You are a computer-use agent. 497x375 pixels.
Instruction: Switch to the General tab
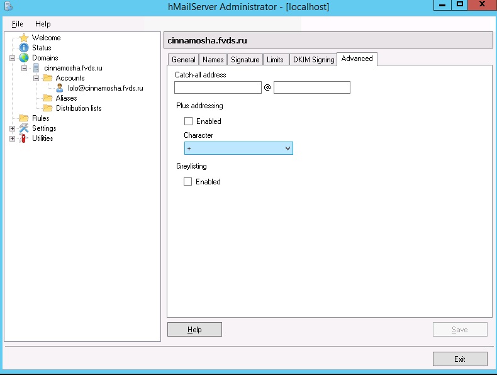(x=183, y=60)
